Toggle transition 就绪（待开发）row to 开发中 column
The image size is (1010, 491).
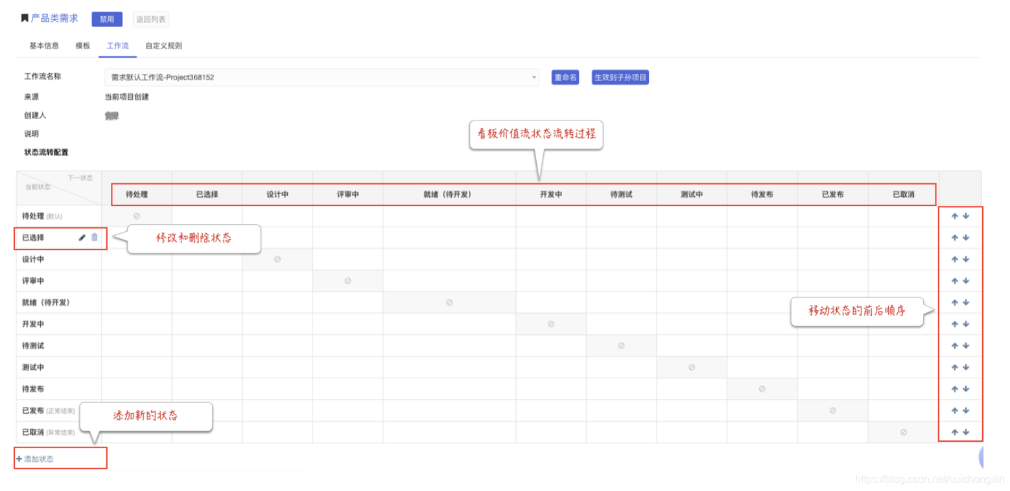pyautogui.click(x=551, y=303)
